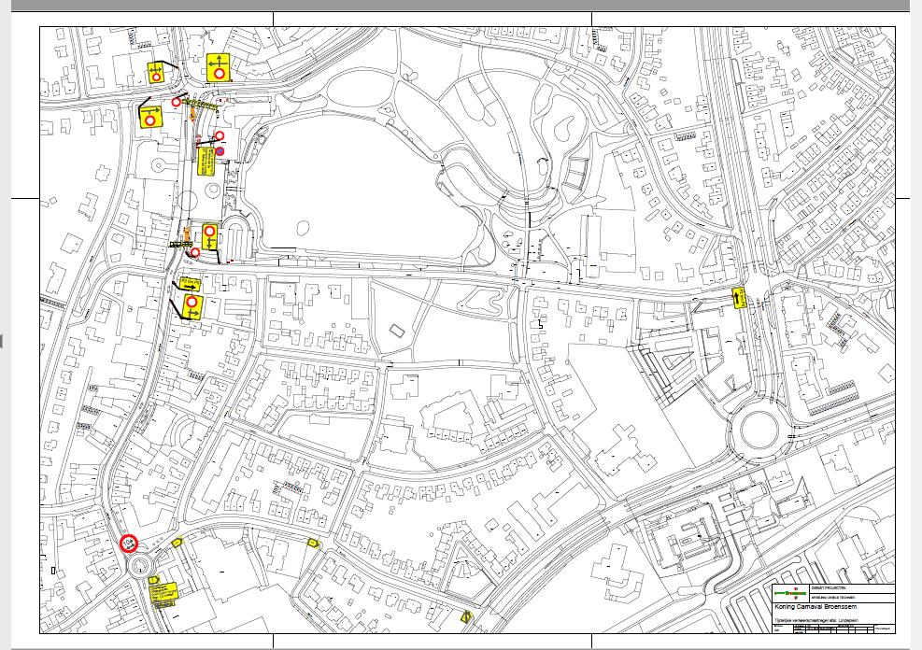Select the yellow three-way arrow detour sign
The image size is (922, 650).
219,67
